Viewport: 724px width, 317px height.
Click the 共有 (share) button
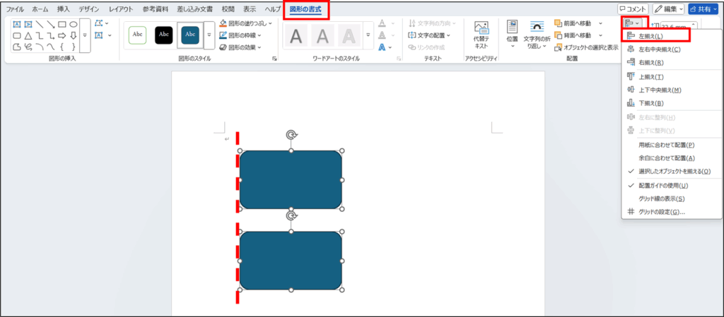tap(702, 9)
